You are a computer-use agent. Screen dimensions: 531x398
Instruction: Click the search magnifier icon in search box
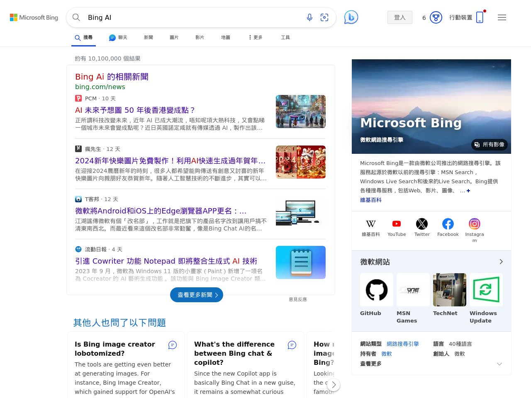76,17
